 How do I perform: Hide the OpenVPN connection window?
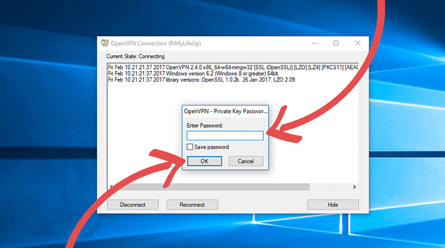[x=333, y=205]
